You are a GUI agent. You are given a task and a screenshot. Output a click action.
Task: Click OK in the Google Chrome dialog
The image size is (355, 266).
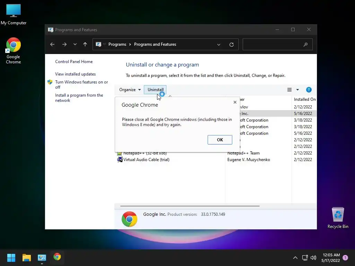click(x=219, y=140)
